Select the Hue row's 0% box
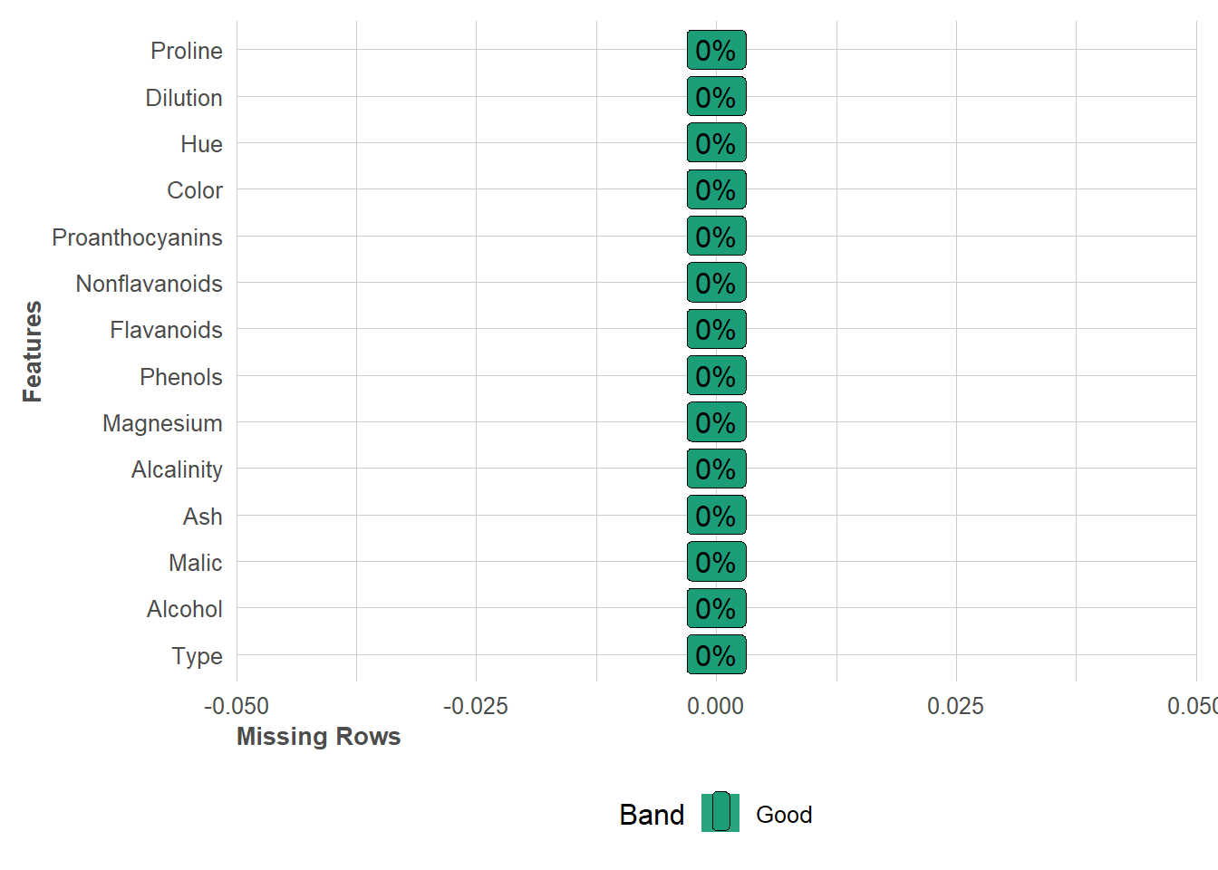Image resolution: width=1218 pixels, height=870 pixels. point(716,143)
